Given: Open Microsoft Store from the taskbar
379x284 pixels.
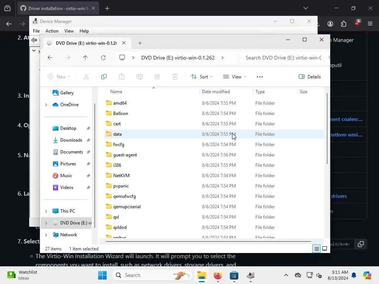Looking at the screenshot, I should 234,275.
